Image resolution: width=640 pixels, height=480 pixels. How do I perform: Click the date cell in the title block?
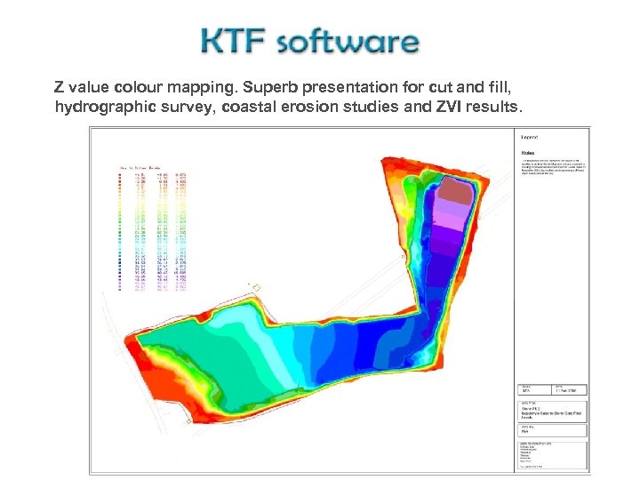click(570, 390)
